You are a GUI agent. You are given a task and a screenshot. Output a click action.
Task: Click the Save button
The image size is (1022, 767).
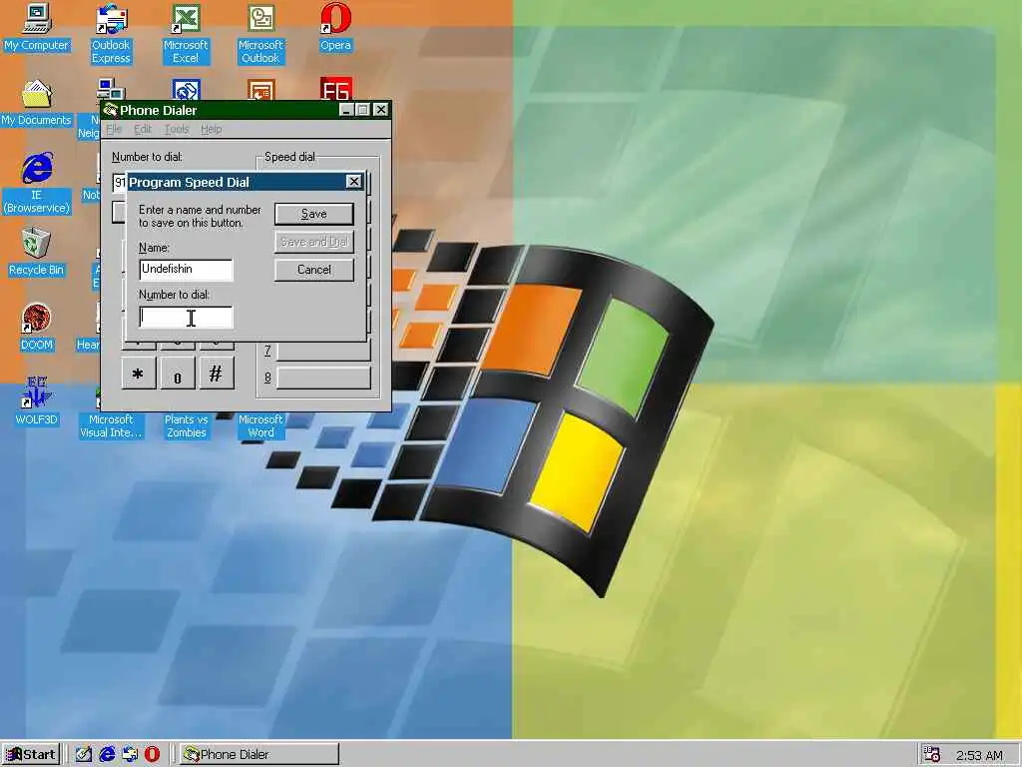point(314,214)
